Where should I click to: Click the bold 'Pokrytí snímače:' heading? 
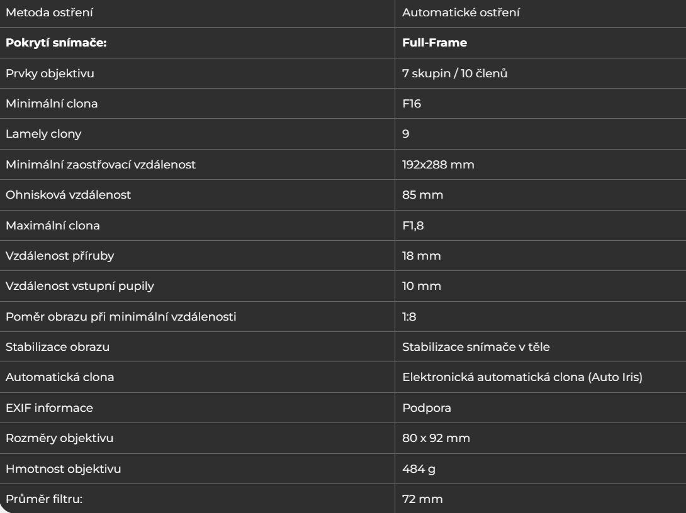56,43
